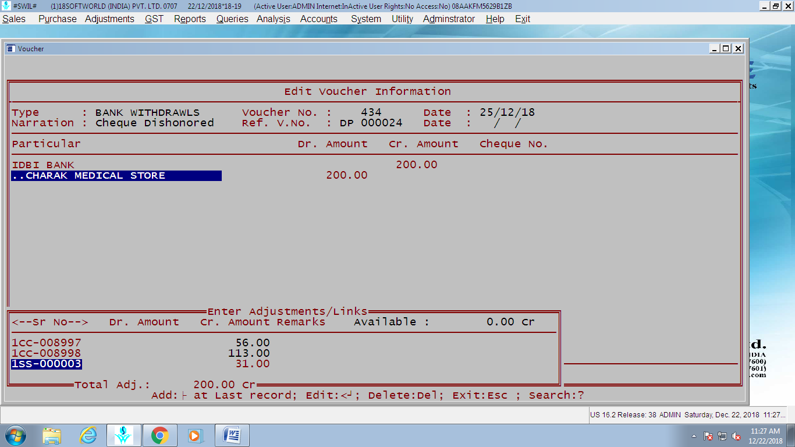Open the System menu

click(366, 19)
